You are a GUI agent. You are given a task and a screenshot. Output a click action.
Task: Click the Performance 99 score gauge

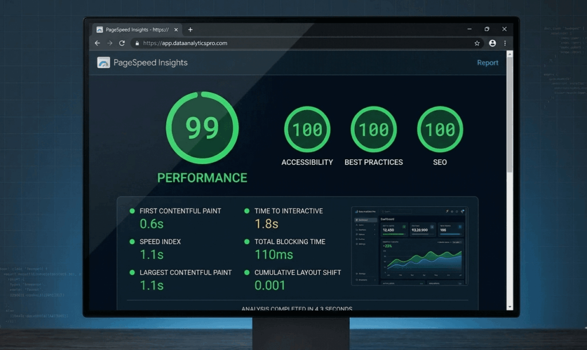pos(202,128)
